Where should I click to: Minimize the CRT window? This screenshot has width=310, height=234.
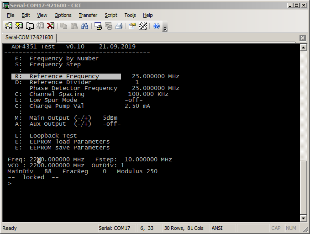tap(290, 5)
